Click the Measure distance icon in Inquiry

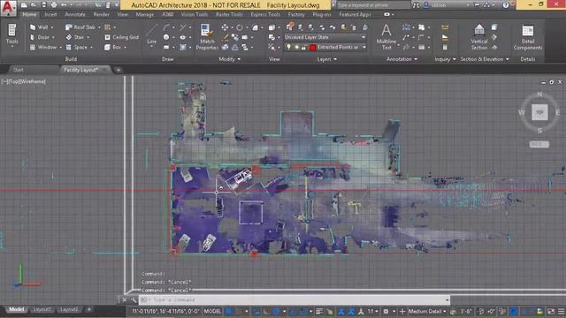445,27
